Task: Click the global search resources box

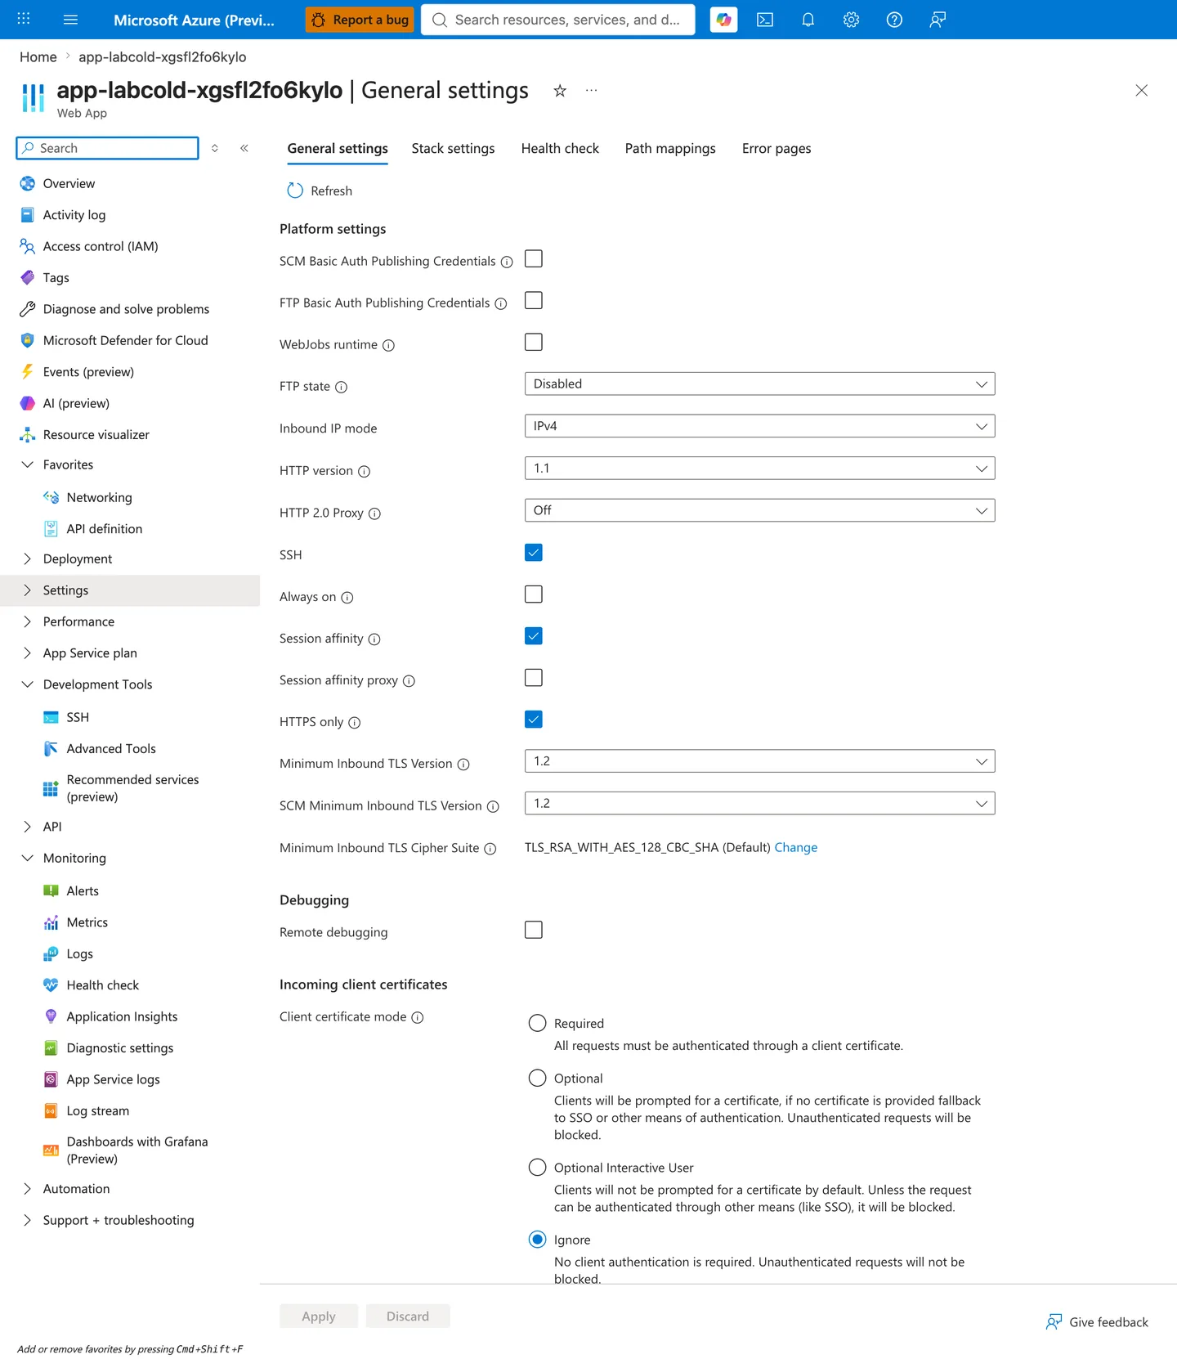Action: 558,20
